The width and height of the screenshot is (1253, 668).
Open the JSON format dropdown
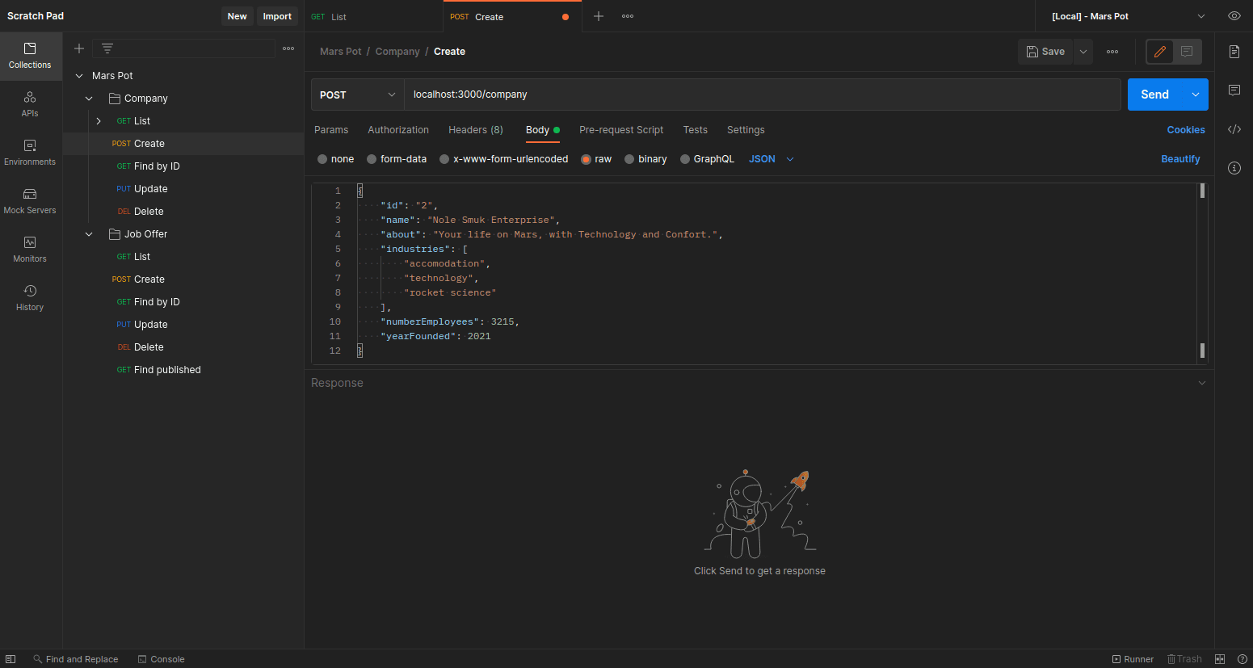click(x=772, y=159)
